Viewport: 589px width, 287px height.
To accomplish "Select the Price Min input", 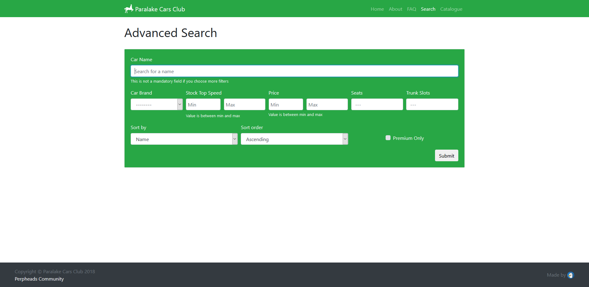I will [x=286, y=104].
